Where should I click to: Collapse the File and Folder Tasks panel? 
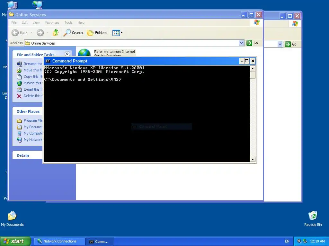[67, 54]
